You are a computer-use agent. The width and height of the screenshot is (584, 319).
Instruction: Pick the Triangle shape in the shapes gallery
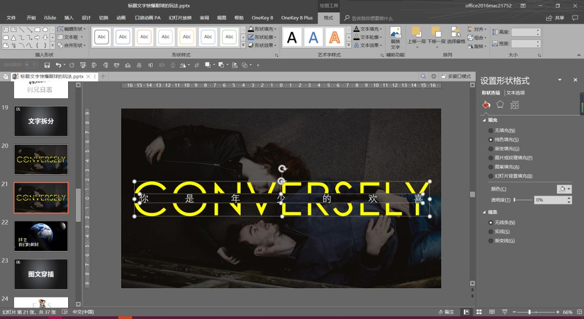click(14, 38)
